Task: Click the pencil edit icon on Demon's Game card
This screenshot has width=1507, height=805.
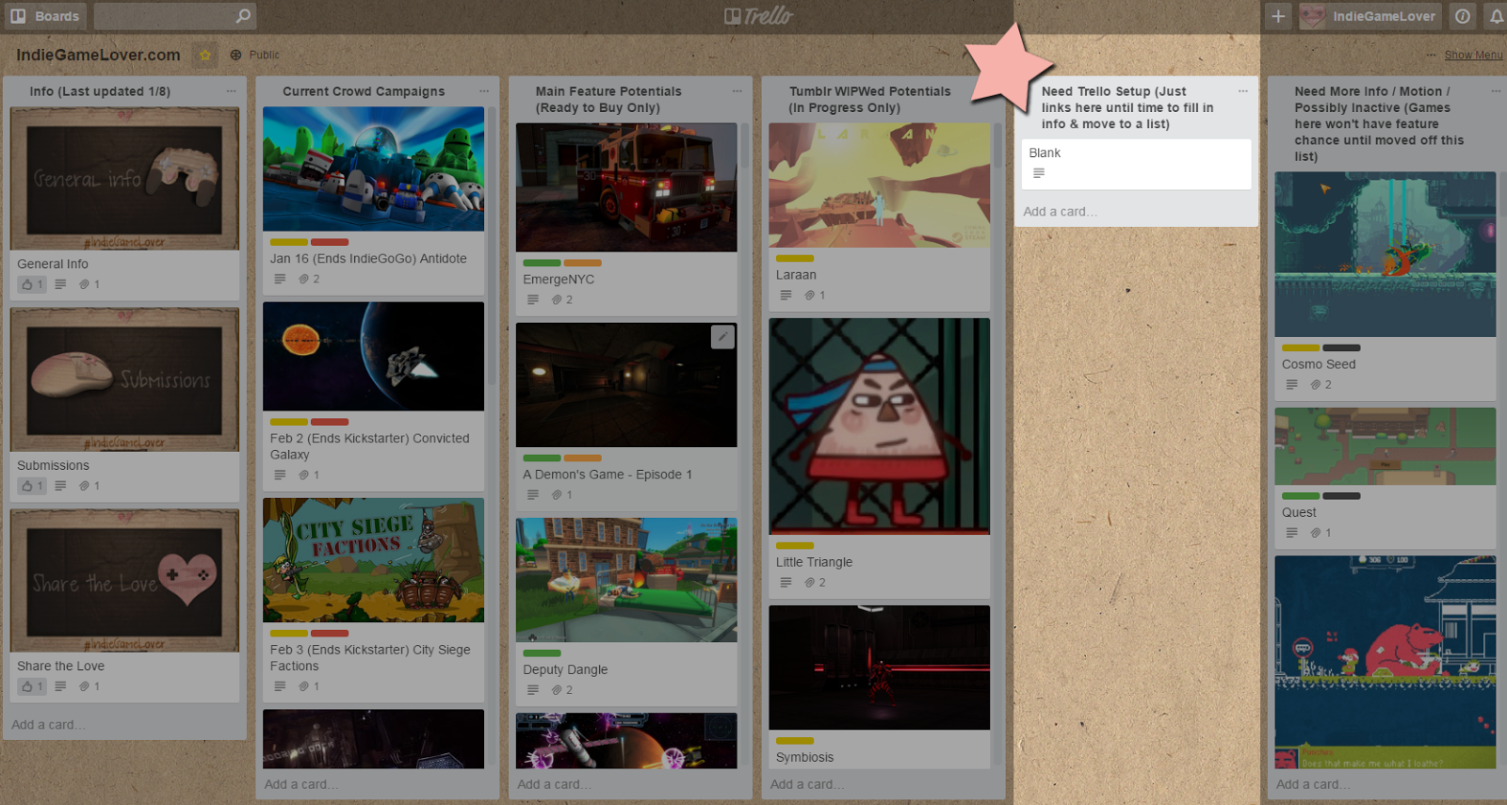Action: tap(722, 336)
